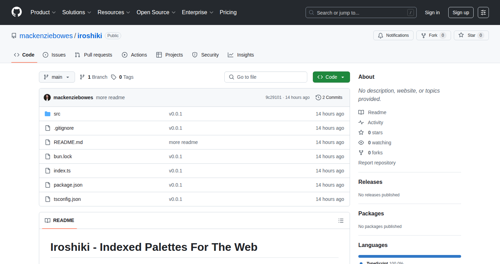Click the .gitignore file icon
The height and width of the screenshot is (264, 500).
(x=48, y=128)
